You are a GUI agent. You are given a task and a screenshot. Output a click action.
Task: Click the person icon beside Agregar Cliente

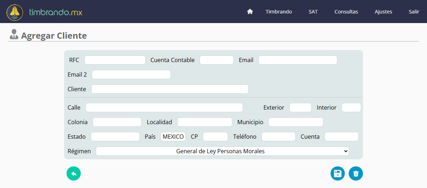click(14, 34)
